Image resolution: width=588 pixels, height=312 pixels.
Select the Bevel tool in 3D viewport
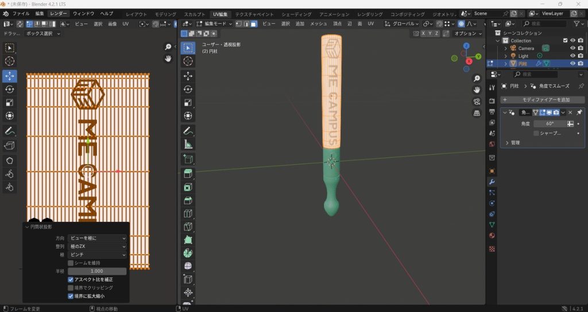[188, 200]
